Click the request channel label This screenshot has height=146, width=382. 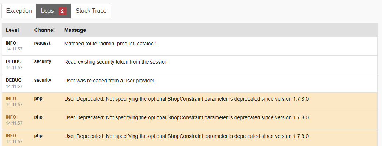click(x=42, y=43)
